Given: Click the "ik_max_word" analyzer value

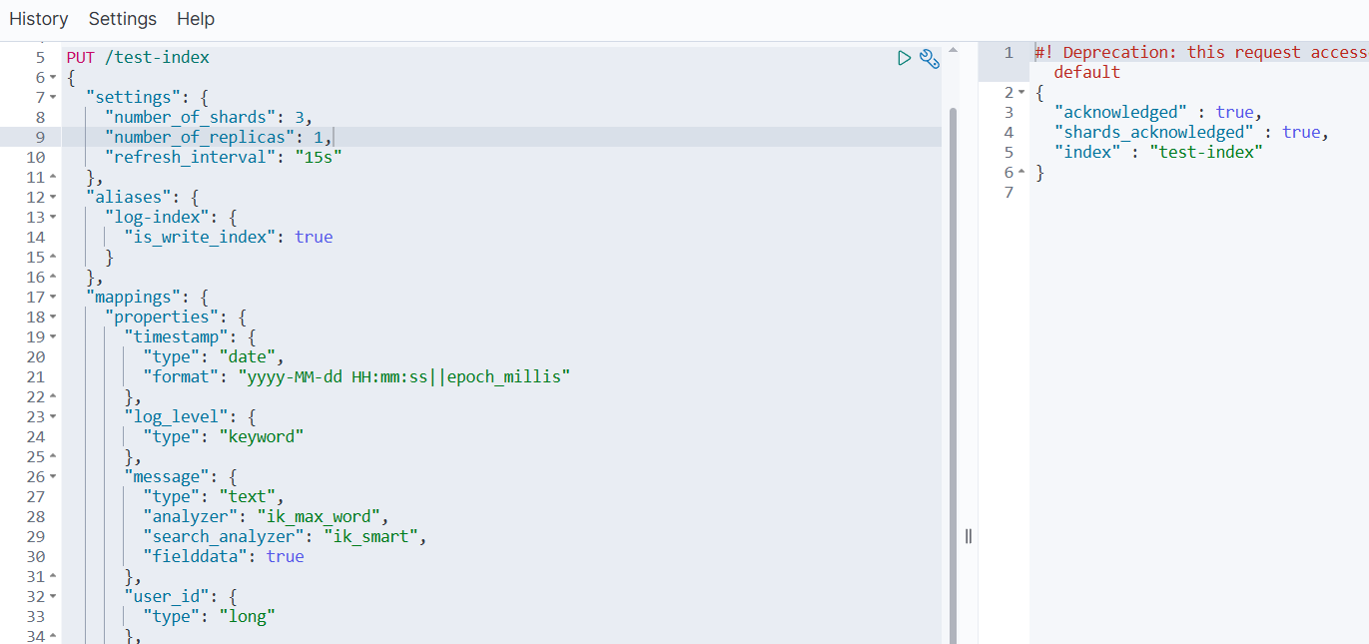Looking at the screenshot, I should (320, 517).
